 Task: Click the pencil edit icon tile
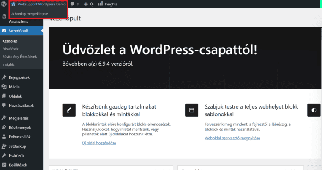(69, 109)
